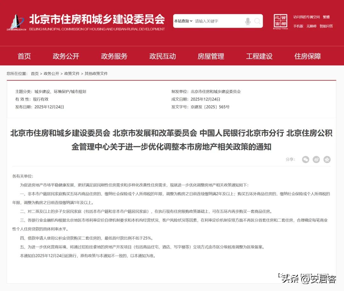Switch to traditional Chinese via 繁體
The image size is (344, 291).
(x=326, y=17)
